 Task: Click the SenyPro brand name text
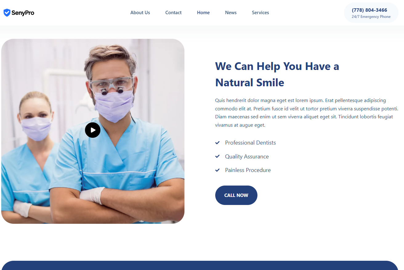pyautogui.click(x=23, y=13)
